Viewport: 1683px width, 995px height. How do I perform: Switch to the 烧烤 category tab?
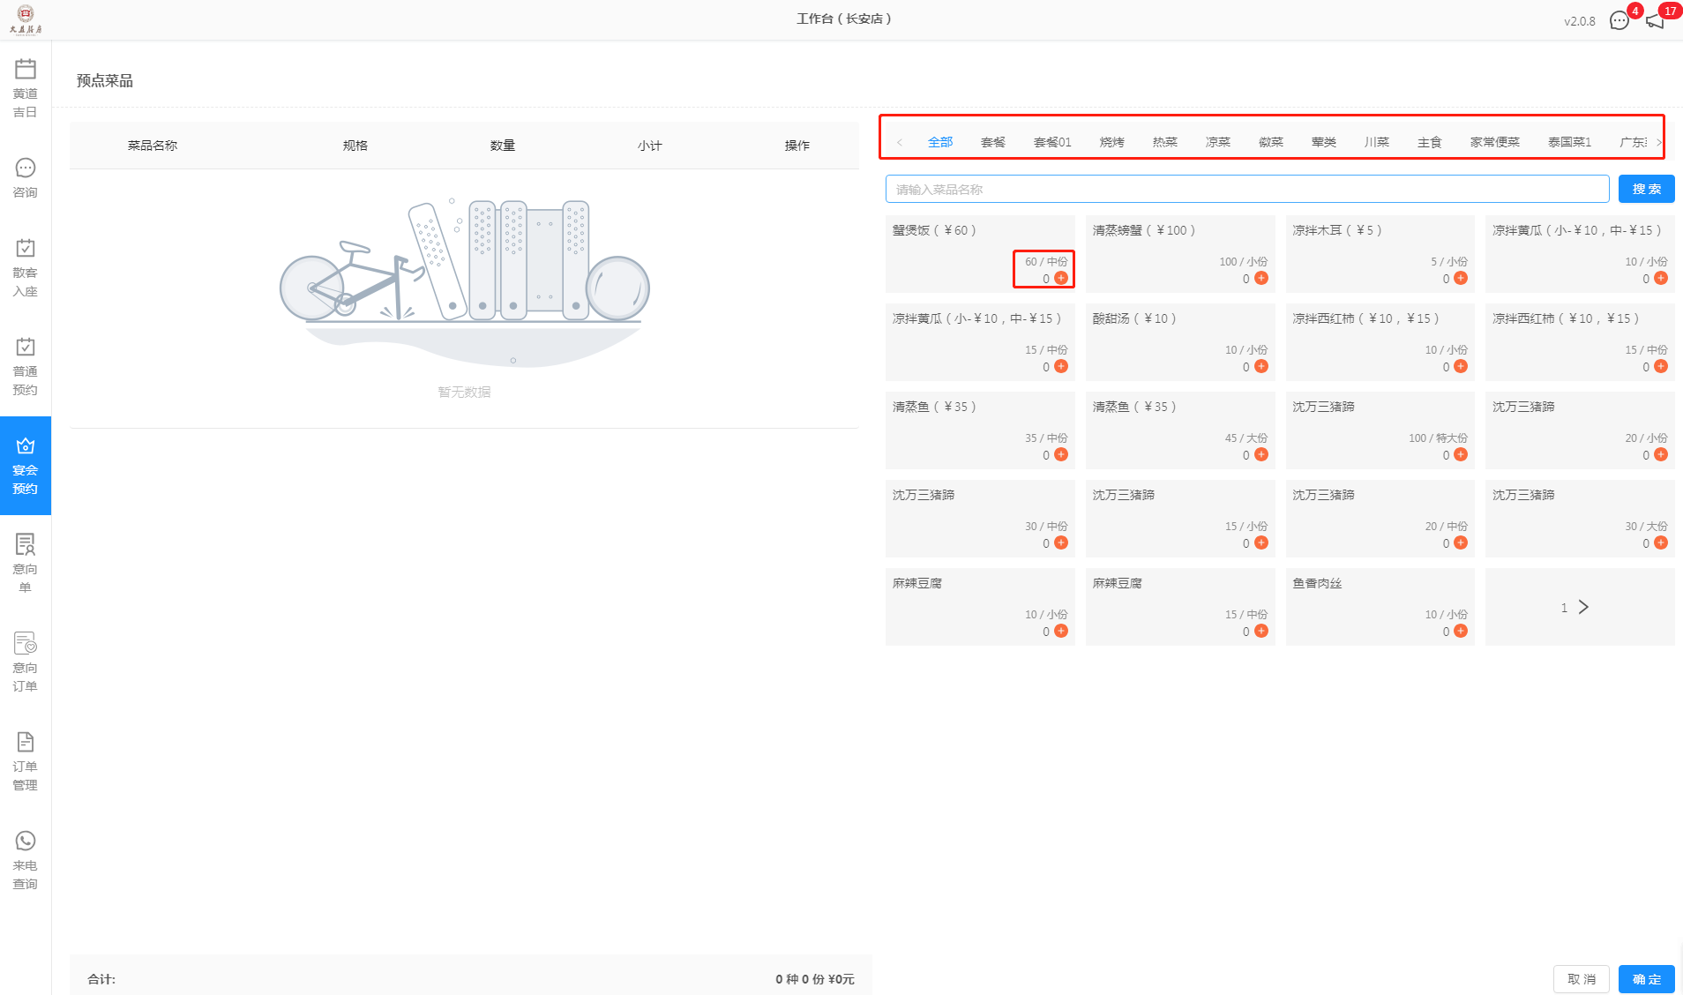[x=1112, y=142]
